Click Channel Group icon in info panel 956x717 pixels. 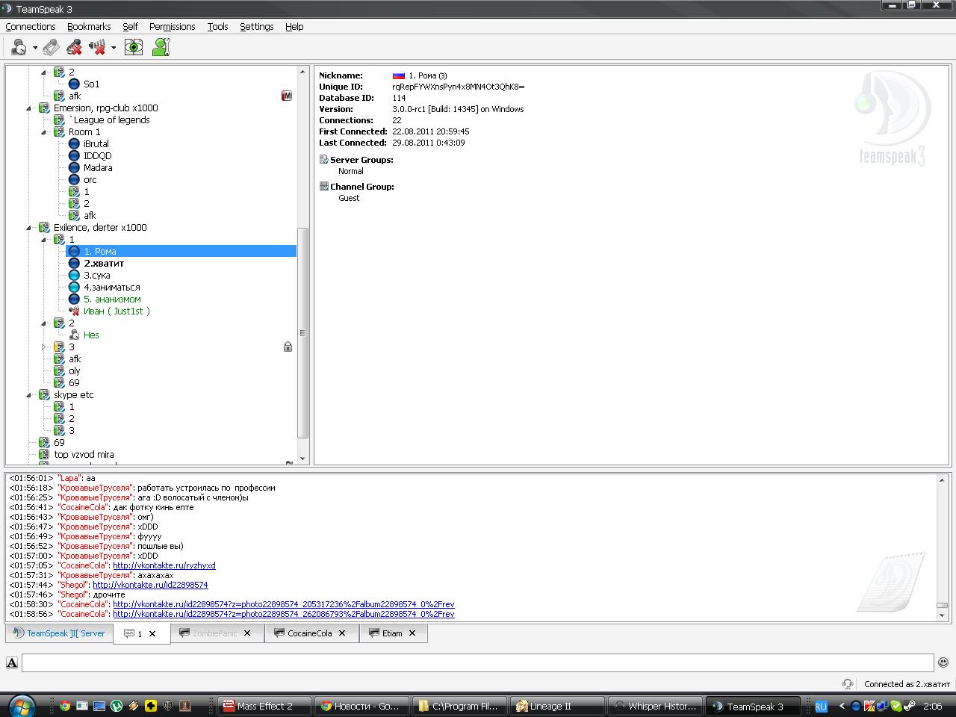(x=324, y=187)
